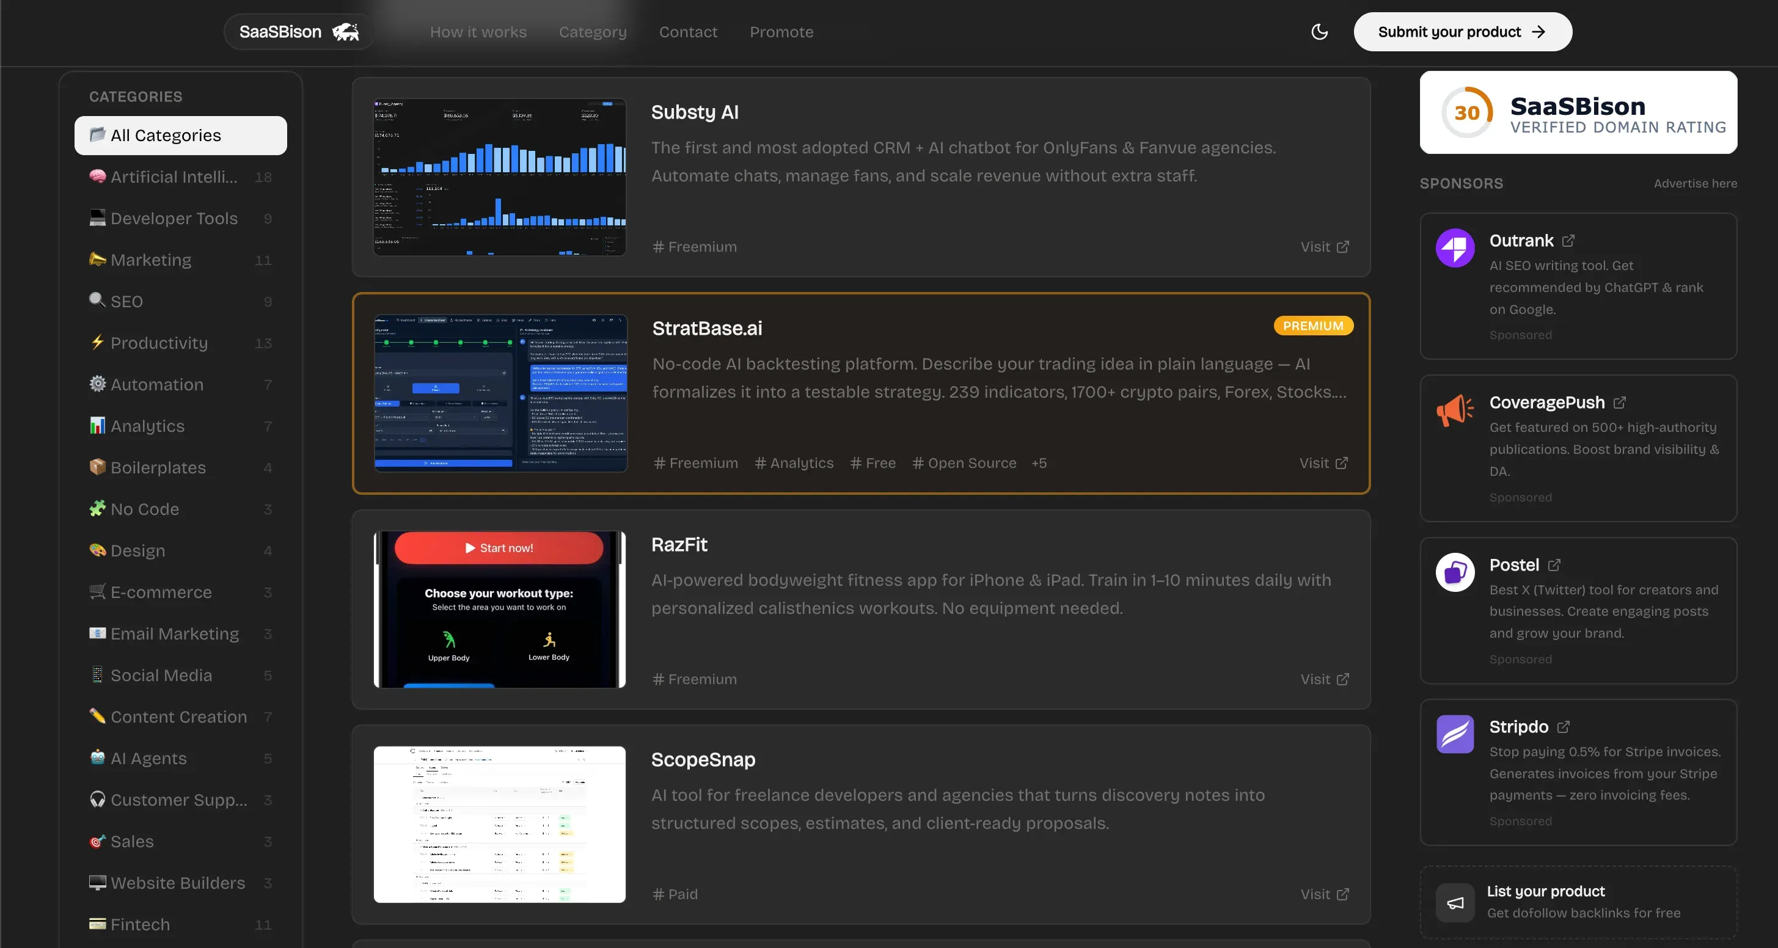Image resolution: width=1778 pixels, height=948 pixels.
Task: Expand the +5 tags on StratBase.ai
Action: (1039, 463)
